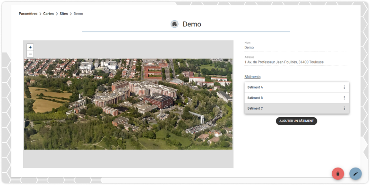Open the options menu for Batiment C
370x185 pixels.
point(344,108)
